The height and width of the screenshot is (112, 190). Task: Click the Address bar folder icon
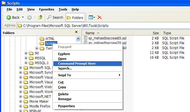[20, 26]
